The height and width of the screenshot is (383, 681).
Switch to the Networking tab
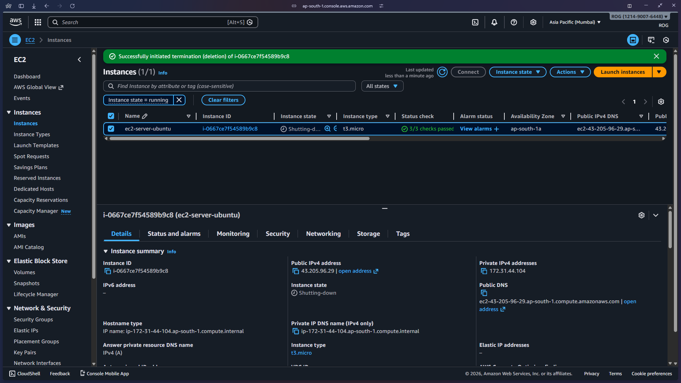tap(323, 234)
